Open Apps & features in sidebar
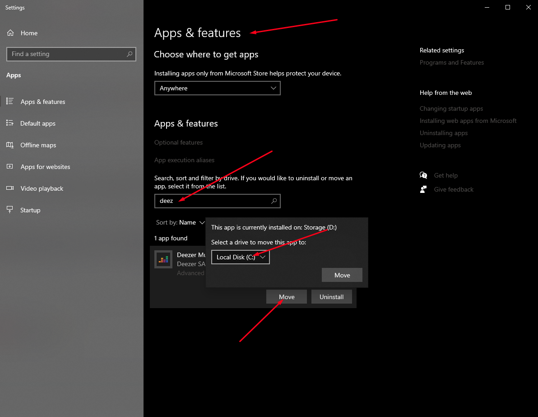The width and height of the screenshot is (538, 417). (43, 102)
